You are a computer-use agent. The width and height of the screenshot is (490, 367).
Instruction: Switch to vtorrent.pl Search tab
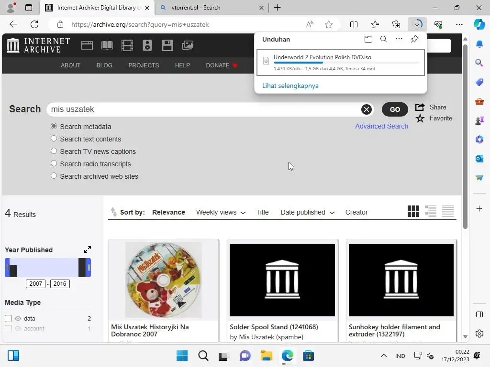point(212,8)
